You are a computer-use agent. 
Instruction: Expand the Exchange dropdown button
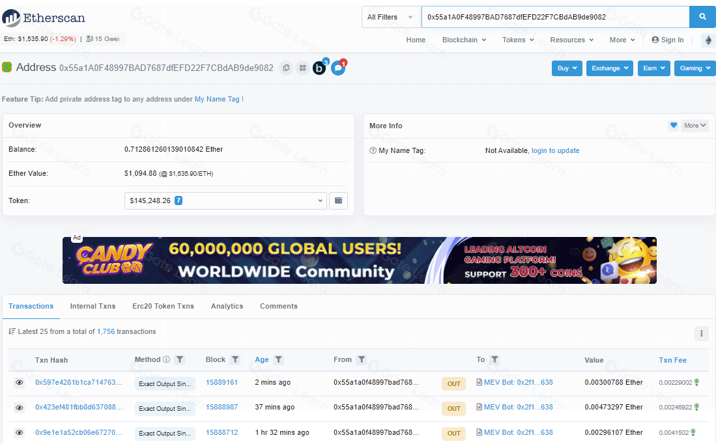coord(610,68)
